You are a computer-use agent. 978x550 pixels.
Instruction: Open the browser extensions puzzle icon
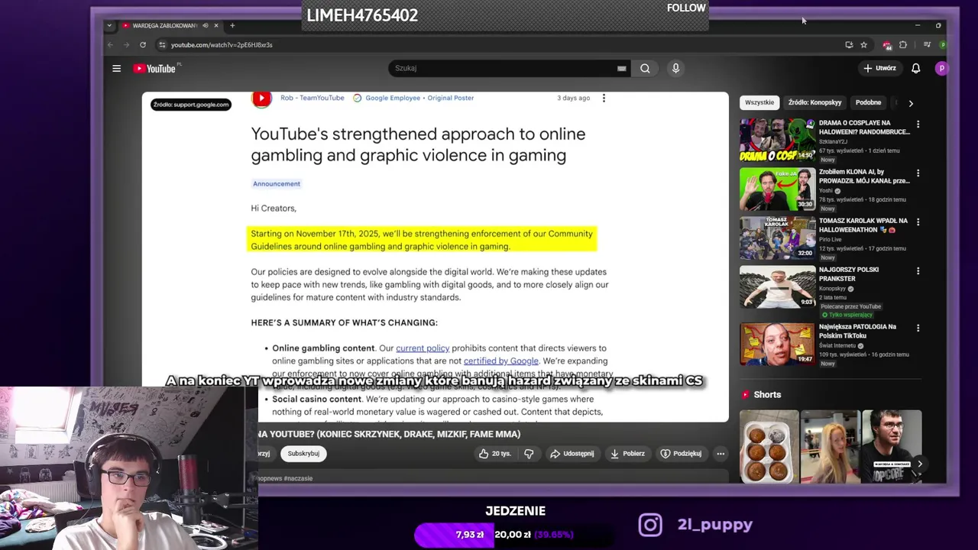(903, 45)
